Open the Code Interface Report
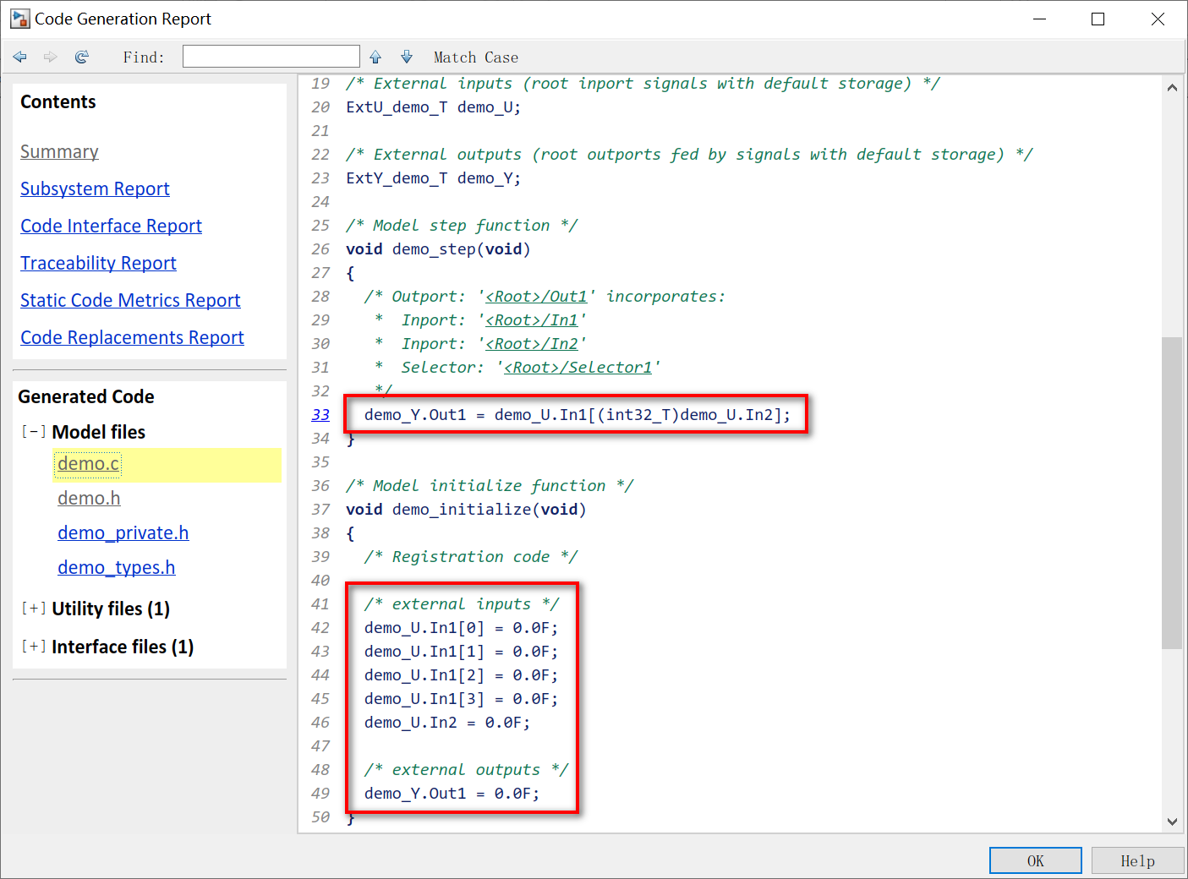The image size is (1188, 879). point(111,226)
